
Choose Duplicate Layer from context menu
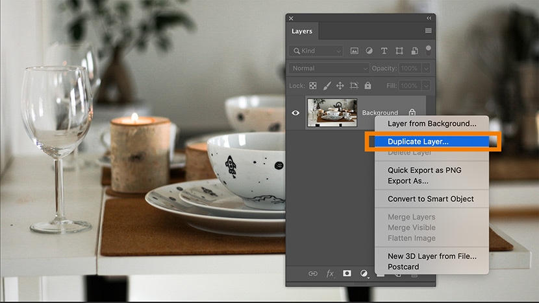tap(418, 141)
